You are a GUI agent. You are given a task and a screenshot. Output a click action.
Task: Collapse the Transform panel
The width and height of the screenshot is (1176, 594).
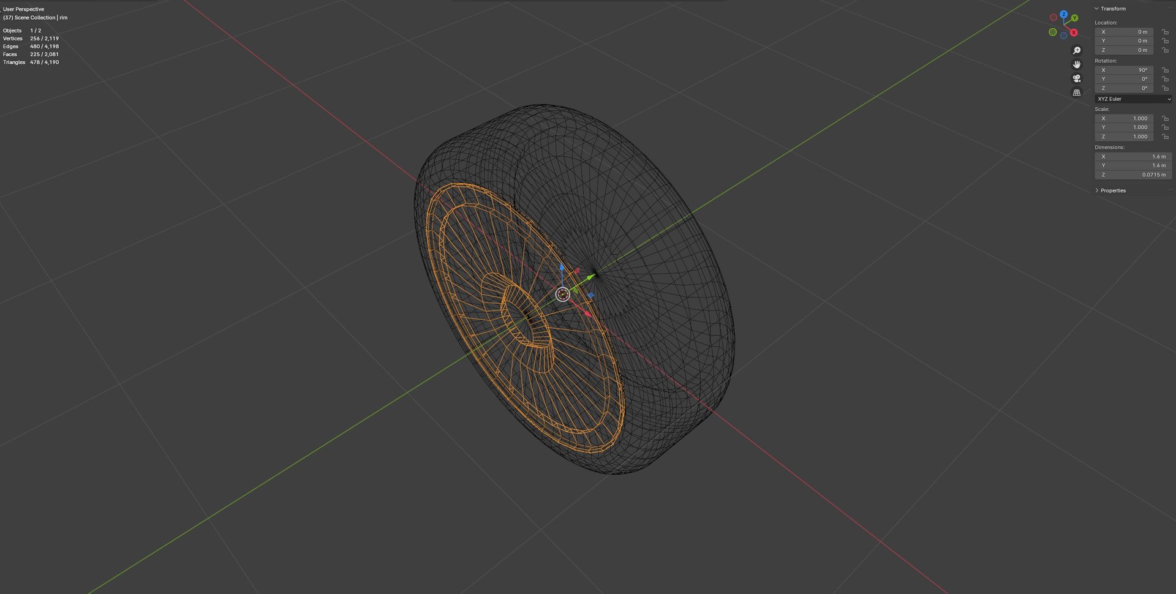(1096, 9)
